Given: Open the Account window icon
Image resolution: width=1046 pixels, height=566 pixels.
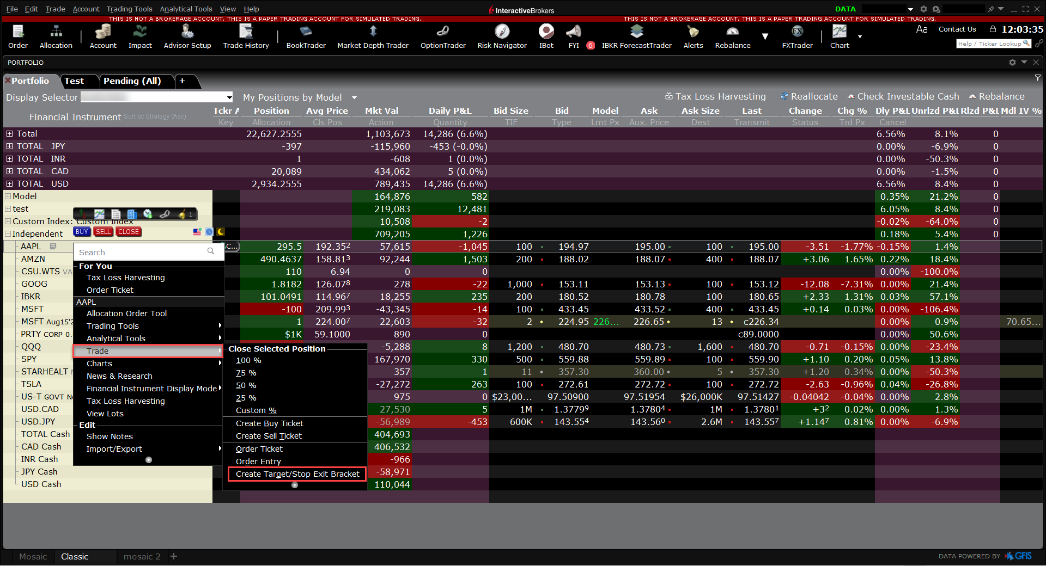Looking at the screenshot, I should pos(103,37).
